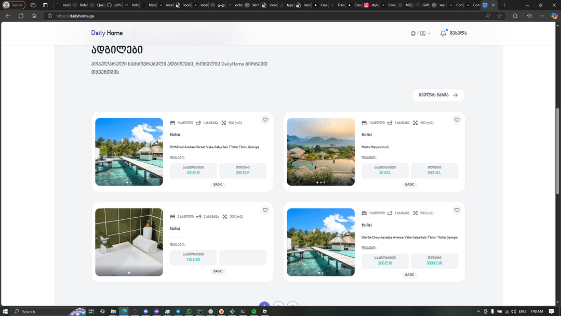Click the ყველას ნახვა arrow button

[438, 95]
